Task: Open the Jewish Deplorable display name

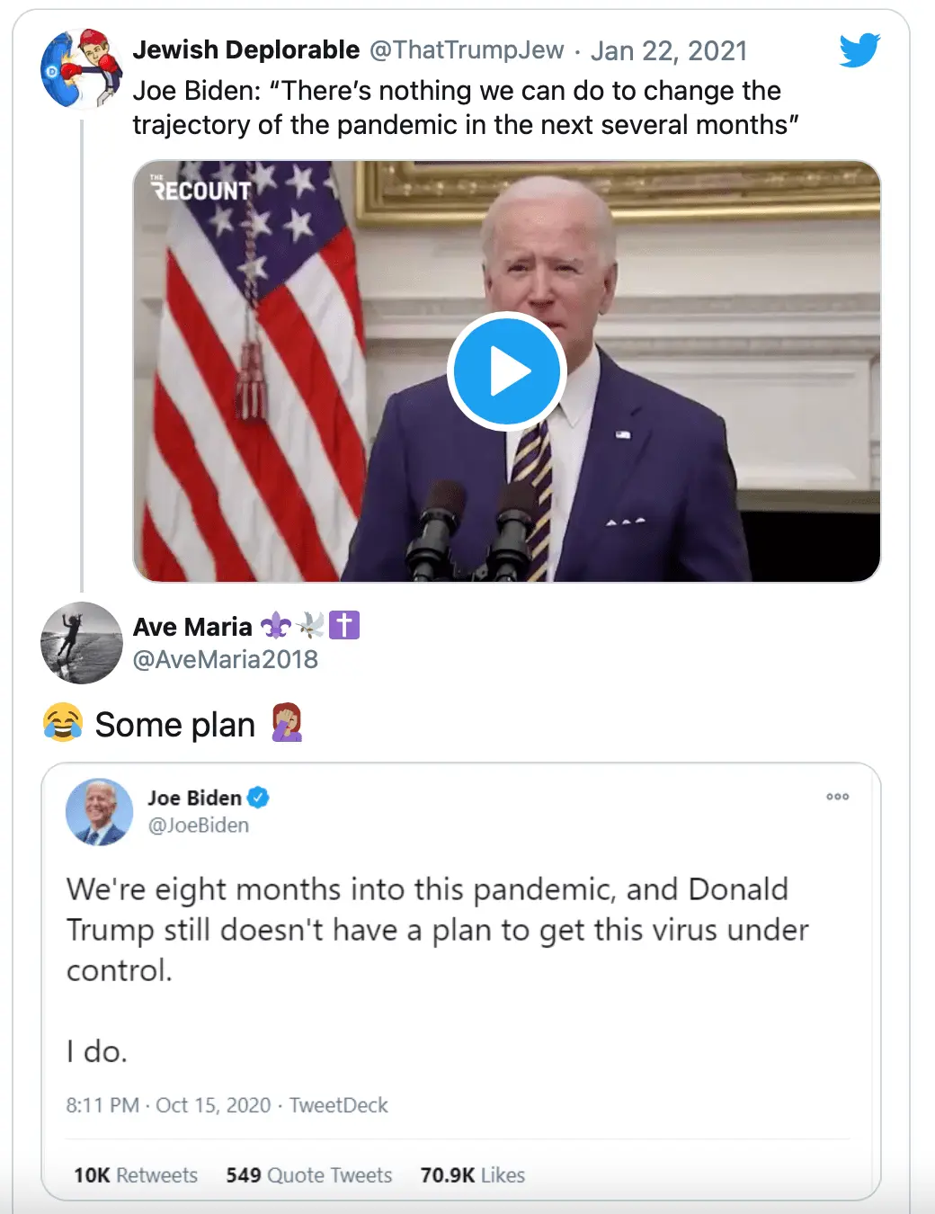Action: coord(245,50)
